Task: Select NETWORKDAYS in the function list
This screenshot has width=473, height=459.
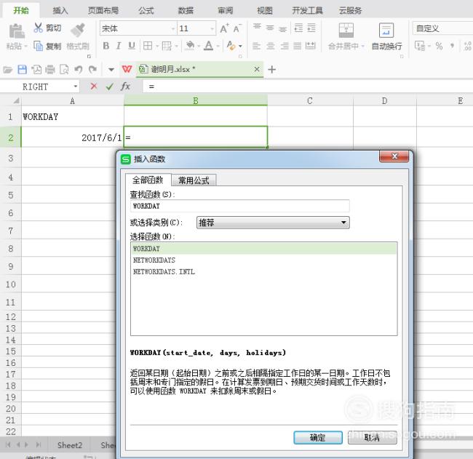Action: 264,260
